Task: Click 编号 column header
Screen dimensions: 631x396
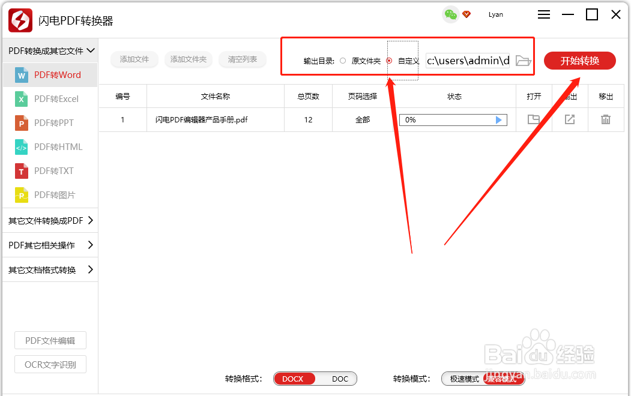Action: pos(122,97)
